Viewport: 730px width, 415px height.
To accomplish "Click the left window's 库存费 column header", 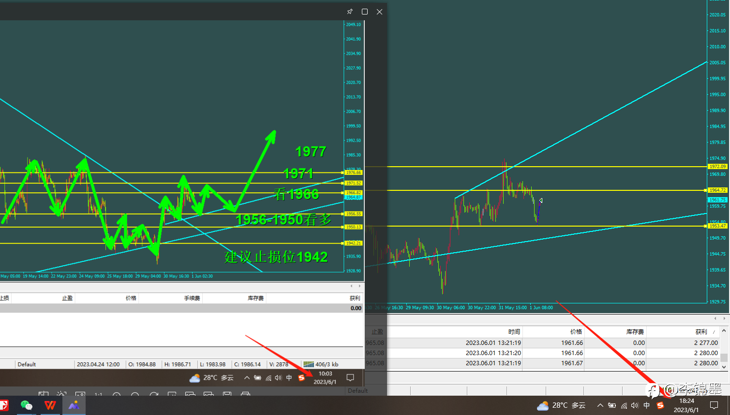I will click(x=255, y=298).
